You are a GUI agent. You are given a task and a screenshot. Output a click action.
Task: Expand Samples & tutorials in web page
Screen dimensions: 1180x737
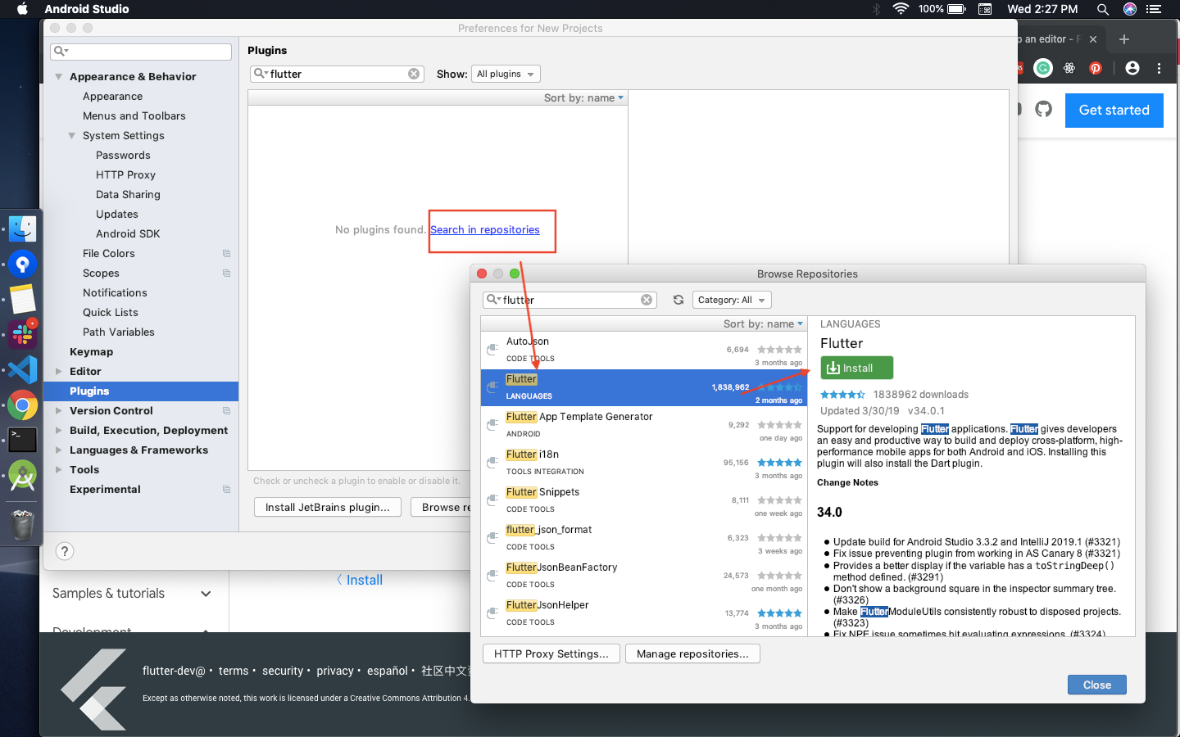(x=206, y=594)
